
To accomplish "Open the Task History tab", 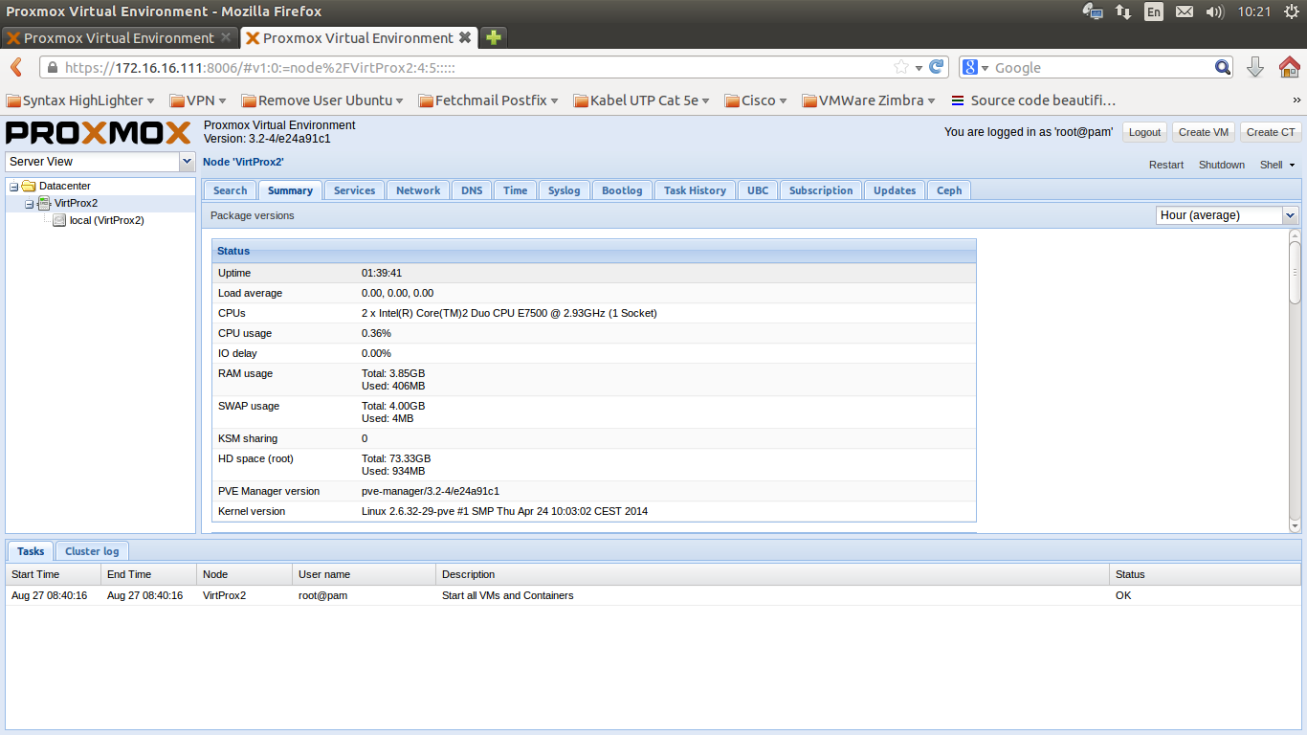I will coord(695,190).
